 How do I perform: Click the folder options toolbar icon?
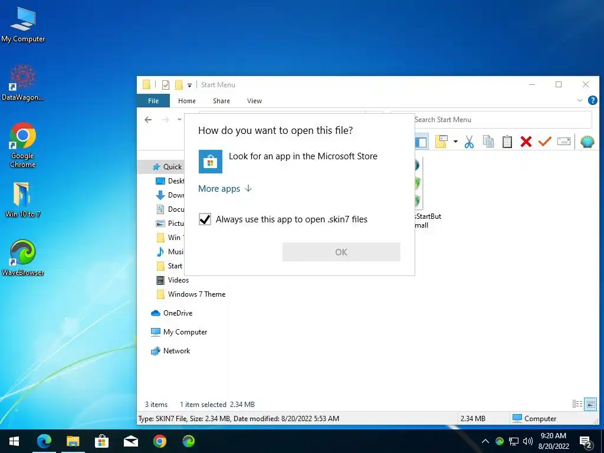point(441,142)
